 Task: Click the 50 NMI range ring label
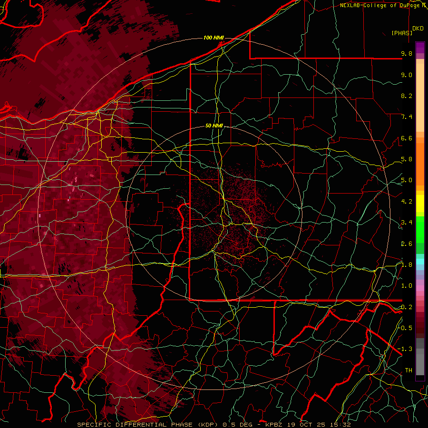214,126
